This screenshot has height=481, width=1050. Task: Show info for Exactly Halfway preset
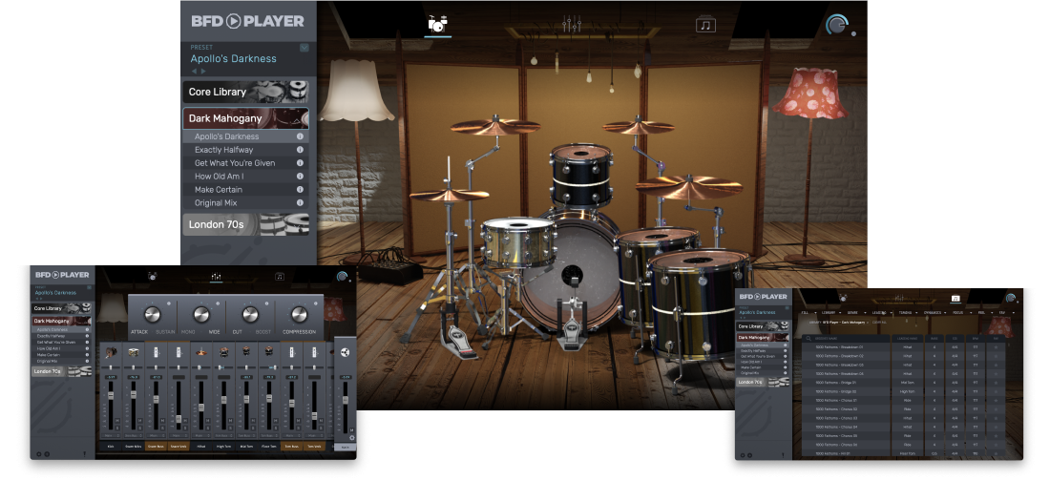coord(300,150)
